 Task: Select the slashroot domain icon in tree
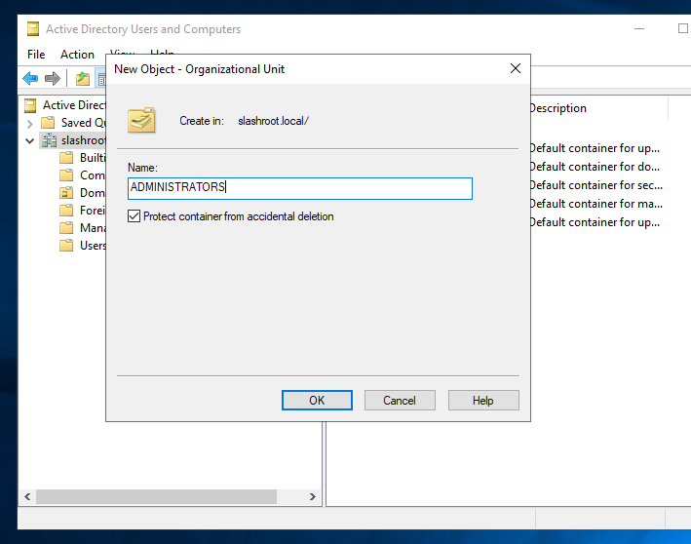[x=49, y=140]
